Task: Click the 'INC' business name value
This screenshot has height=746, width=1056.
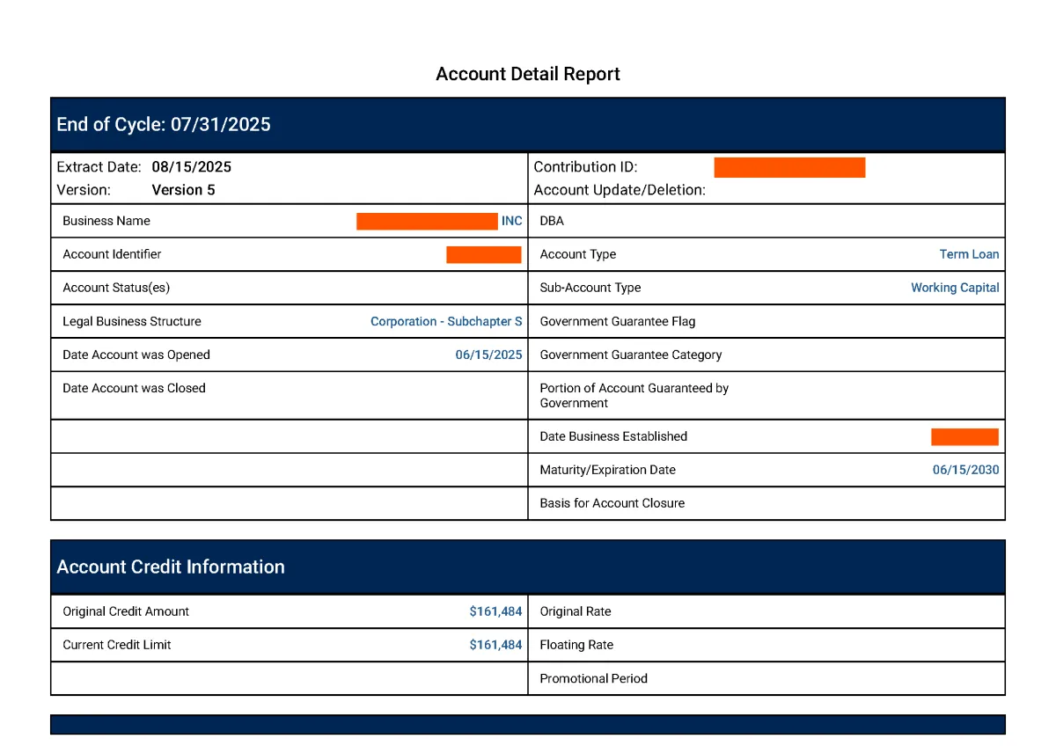Action: (x=512, y=221)
